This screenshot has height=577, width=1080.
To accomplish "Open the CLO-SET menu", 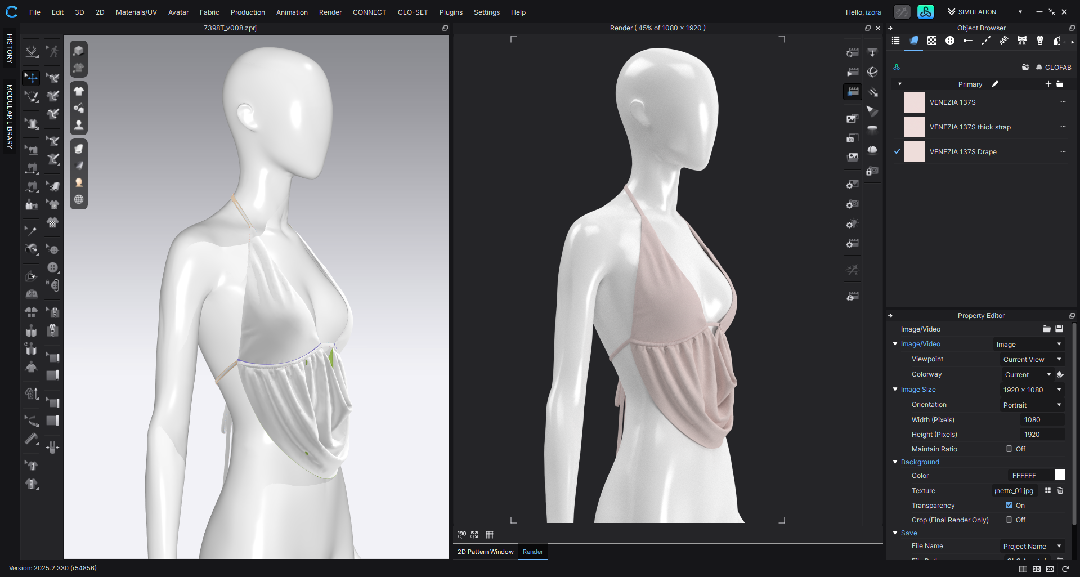I will [x=413, y=12].
